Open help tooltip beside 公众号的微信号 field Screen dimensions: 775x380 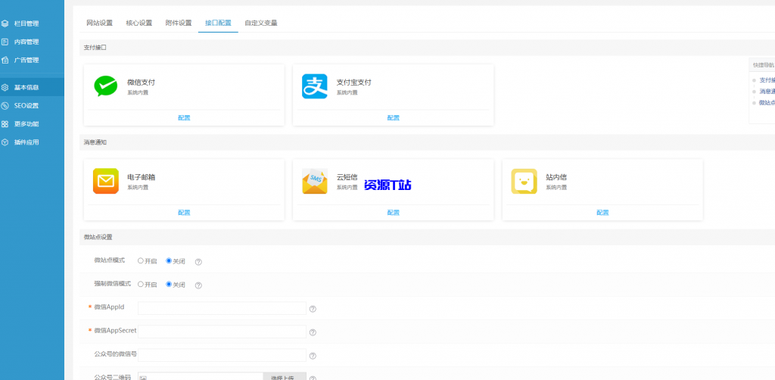(313, 356)
